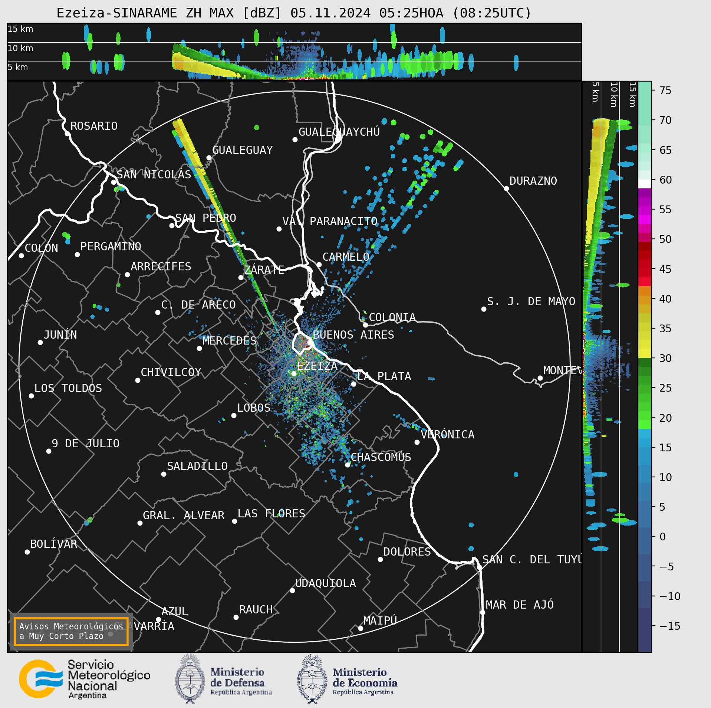Click the "GUALEGUAY" map label
The width and height of the screenshot is (711, 708).
tap(242, 150)
